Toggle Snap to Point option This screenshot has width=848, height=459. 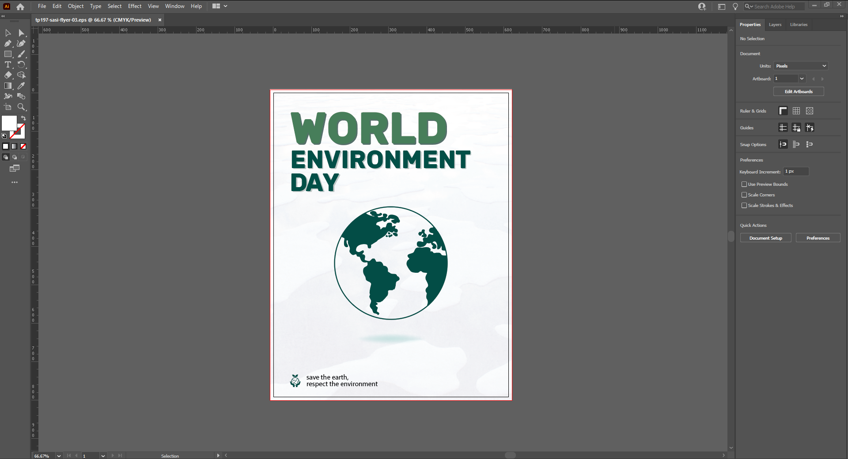coord(783,144)
